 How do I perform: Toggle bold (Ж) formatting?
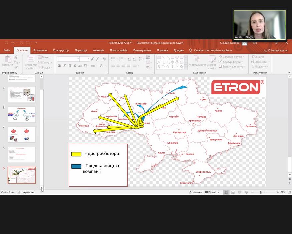(x=60, y=66)
